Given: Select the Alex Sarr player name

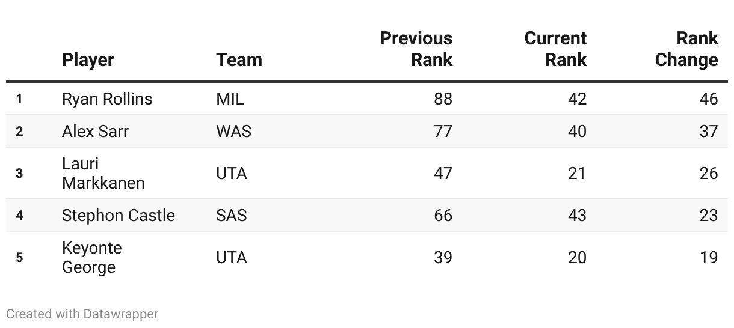Looking at the screenshot, I should 95,132.
